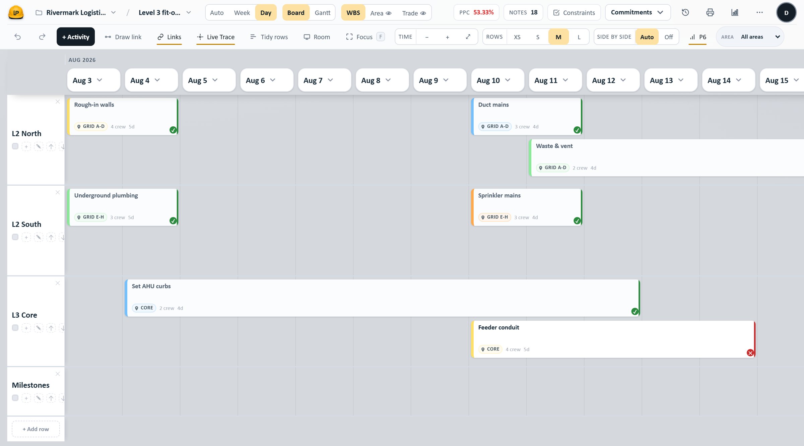
Task: Check the L2 South row checkbox
Action: [15, 237]
